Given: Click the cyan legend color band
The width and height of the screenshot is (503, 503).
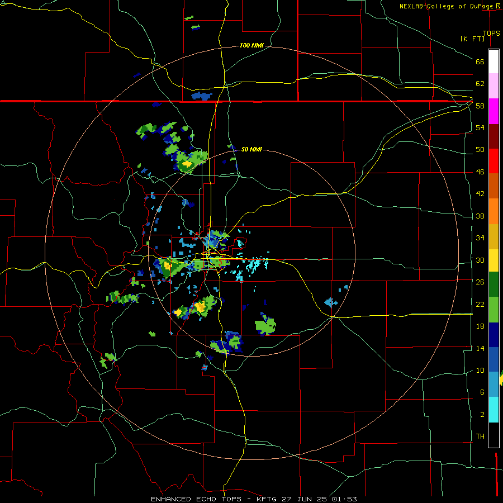Looking at the screenshot, I should pyautogui.click(x=493, y=410).
